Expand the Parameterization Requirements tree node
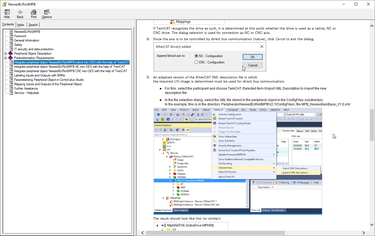The image size is (375, 236). point(5,58)
